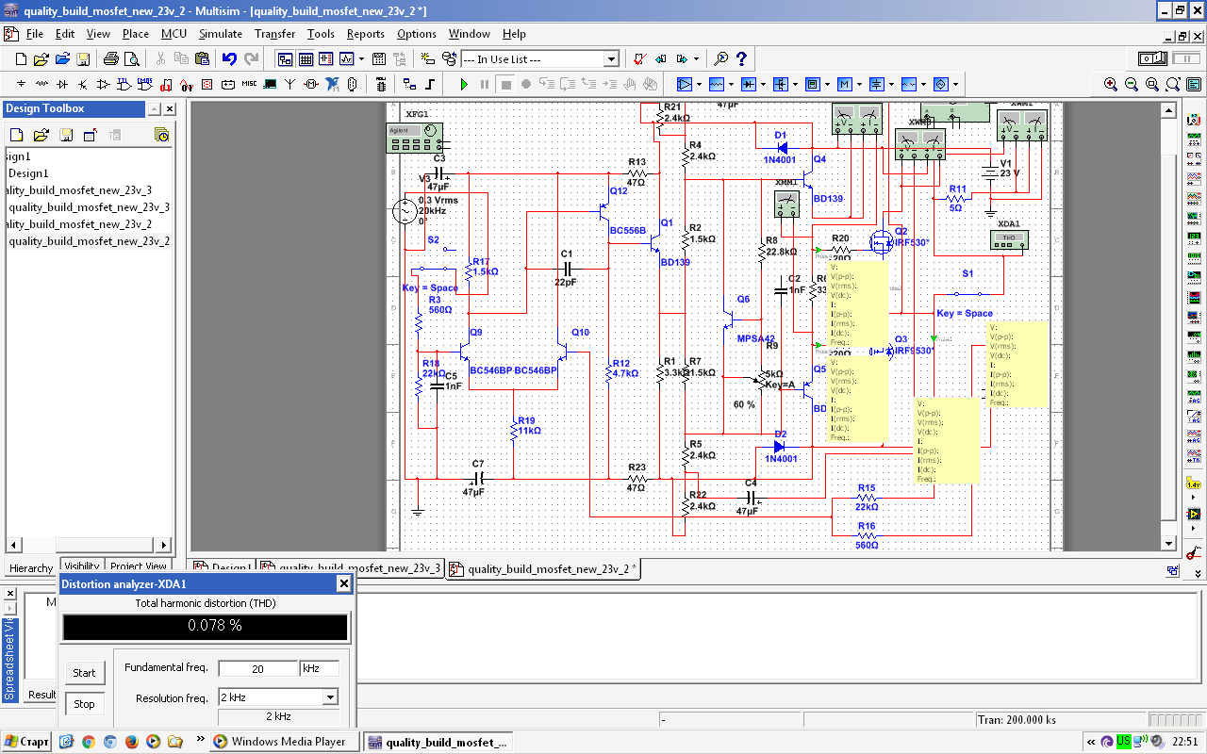Expand the diode virtual family dropdown arrow

pyautogui.click(x=763, y=84)
